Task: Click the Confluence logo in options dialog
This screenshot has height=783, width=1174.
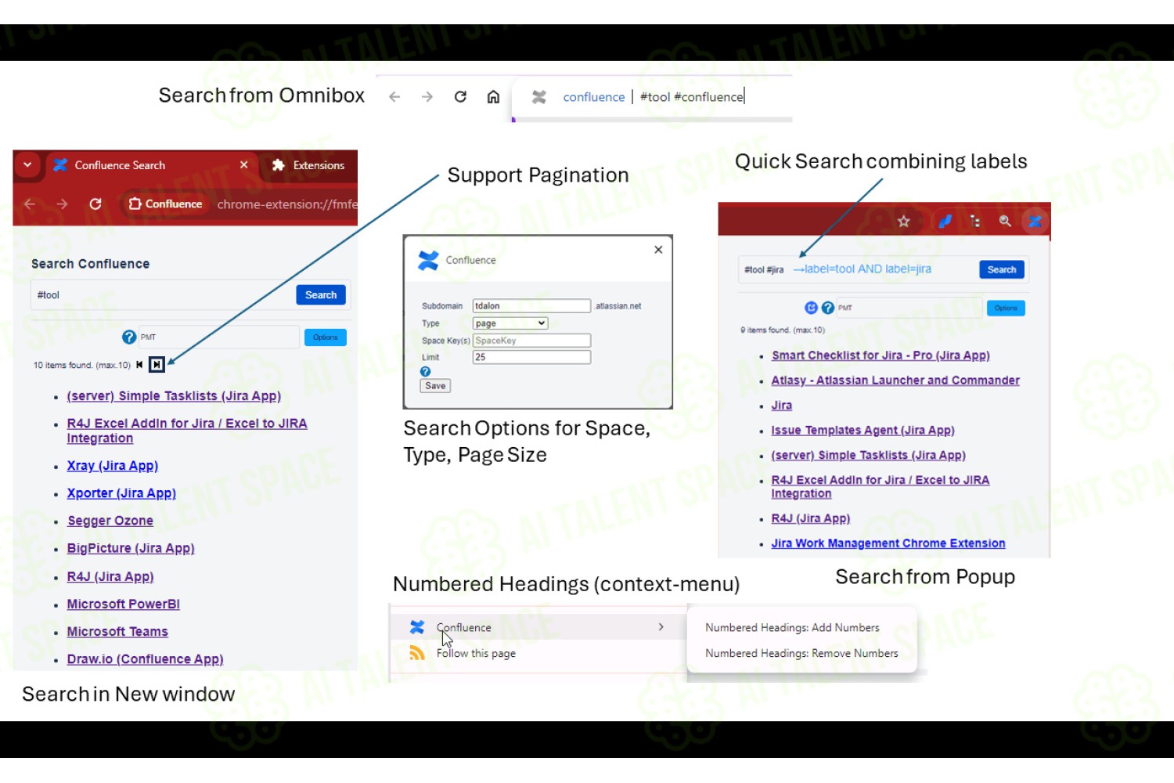Action: (x=428, y=260)
